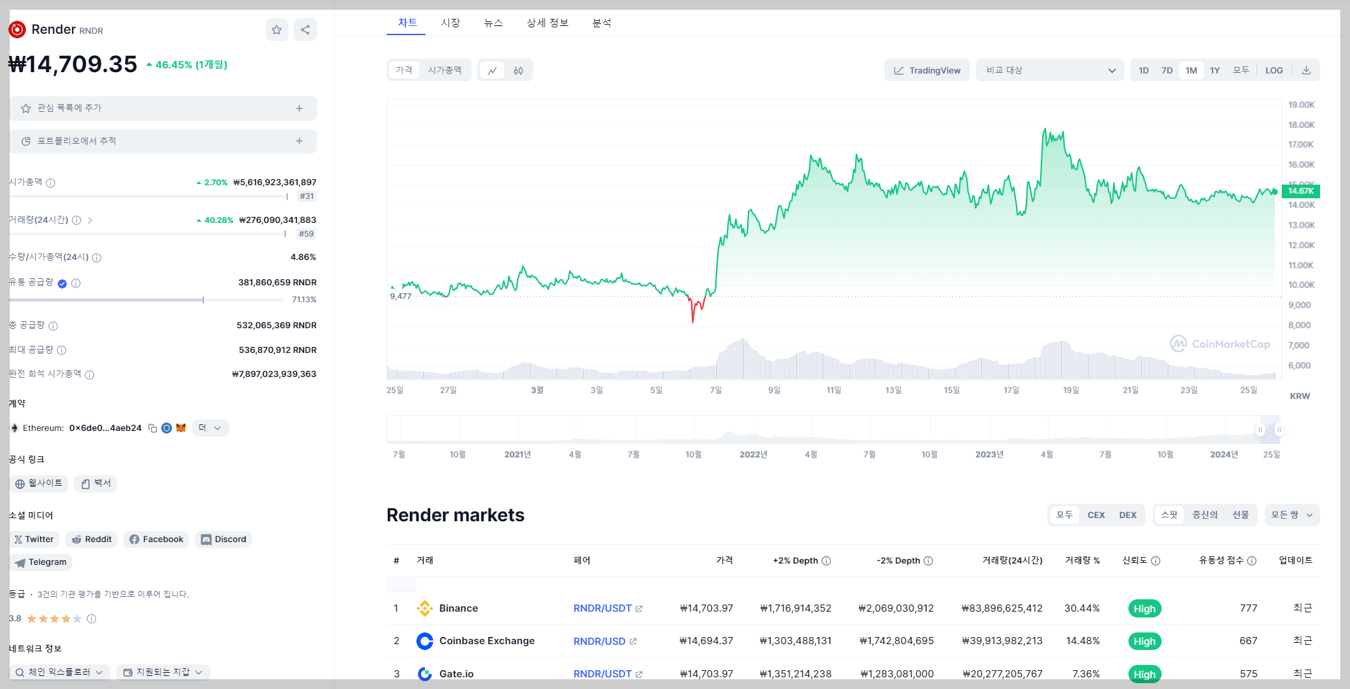Screen dimensions: 1350x689
Task: Select 7D time range
Action: coord(1167,70)
